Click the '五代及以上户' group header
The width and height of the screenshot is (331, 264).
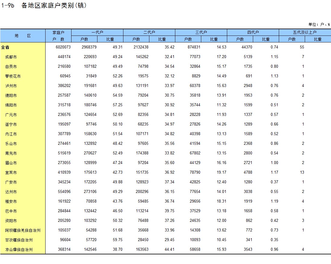(305, 32)
